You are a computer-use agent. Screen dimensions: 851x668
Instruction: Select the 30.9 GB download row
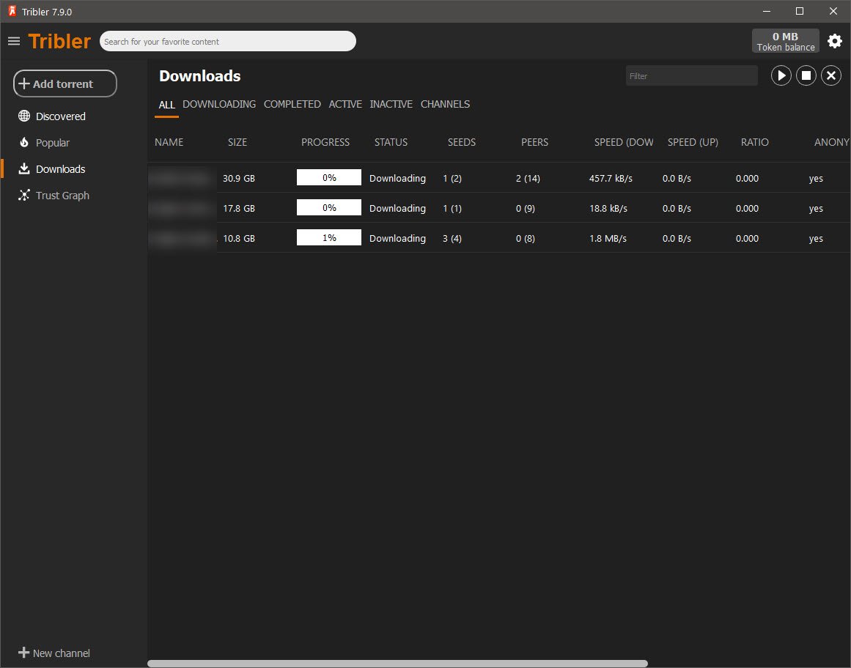499,178
